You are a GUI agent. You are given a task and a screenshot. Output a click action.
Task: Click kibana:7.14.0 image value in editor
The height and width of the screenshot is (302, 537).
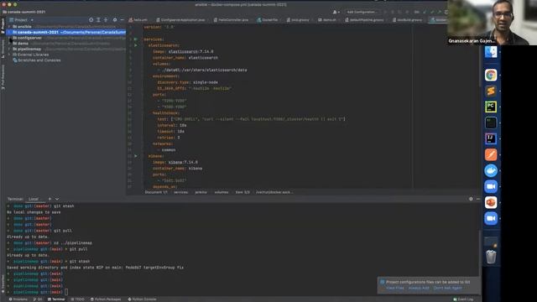(183, 162)
